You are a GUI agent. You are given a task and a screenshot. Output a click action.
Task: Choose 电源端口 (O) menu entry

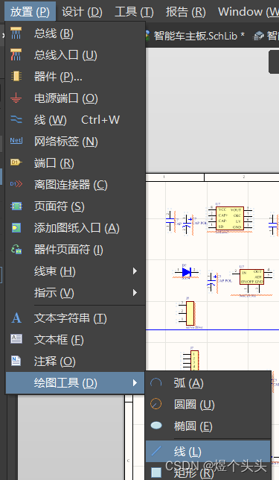[x=75, y=98]
